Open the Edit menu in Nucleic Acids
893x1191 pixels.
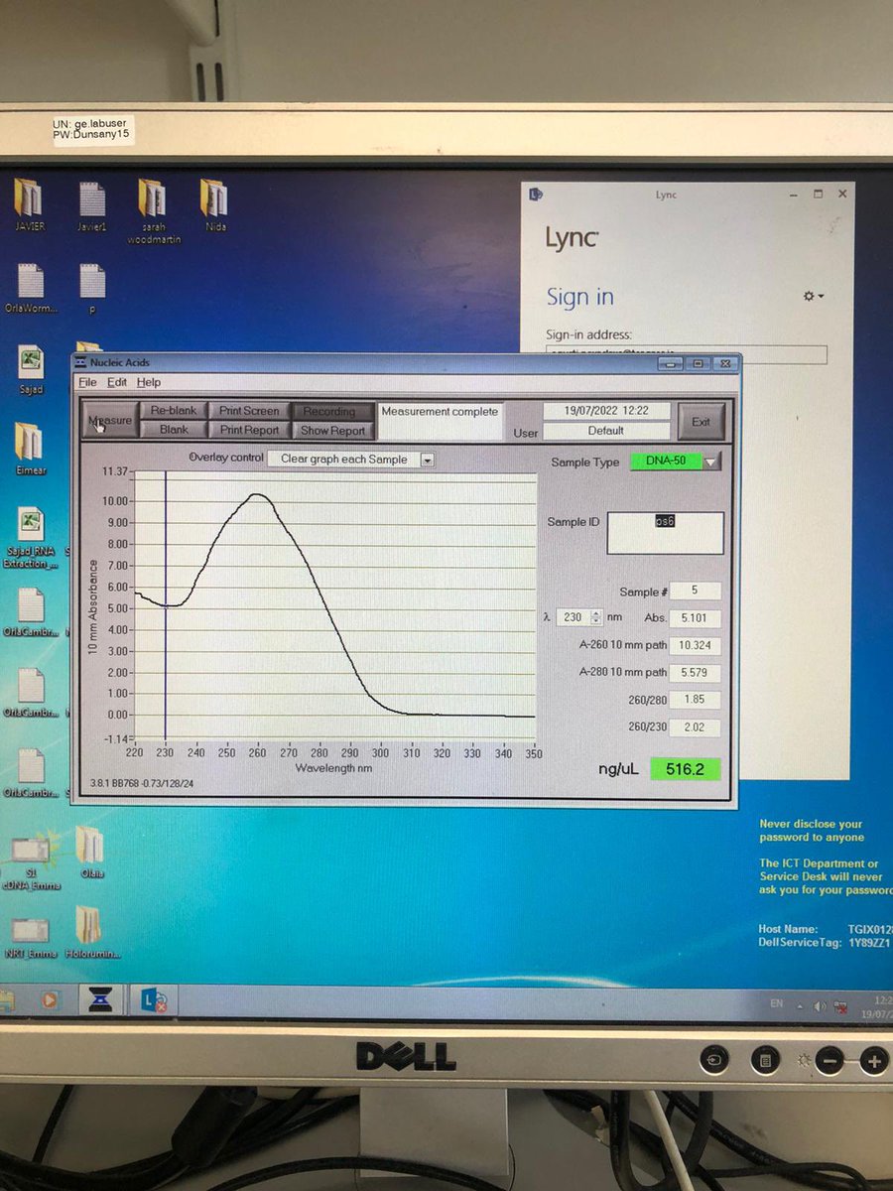[117, 382]
